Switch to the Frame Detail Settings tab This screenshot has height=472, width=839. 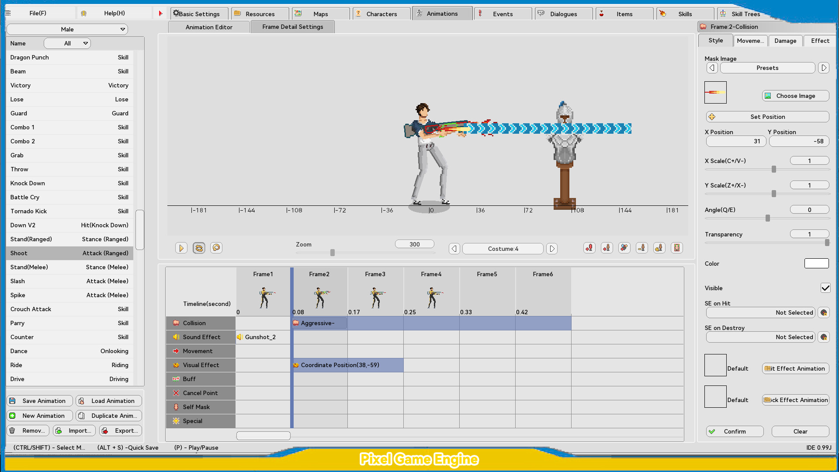(x=292, y=27)
